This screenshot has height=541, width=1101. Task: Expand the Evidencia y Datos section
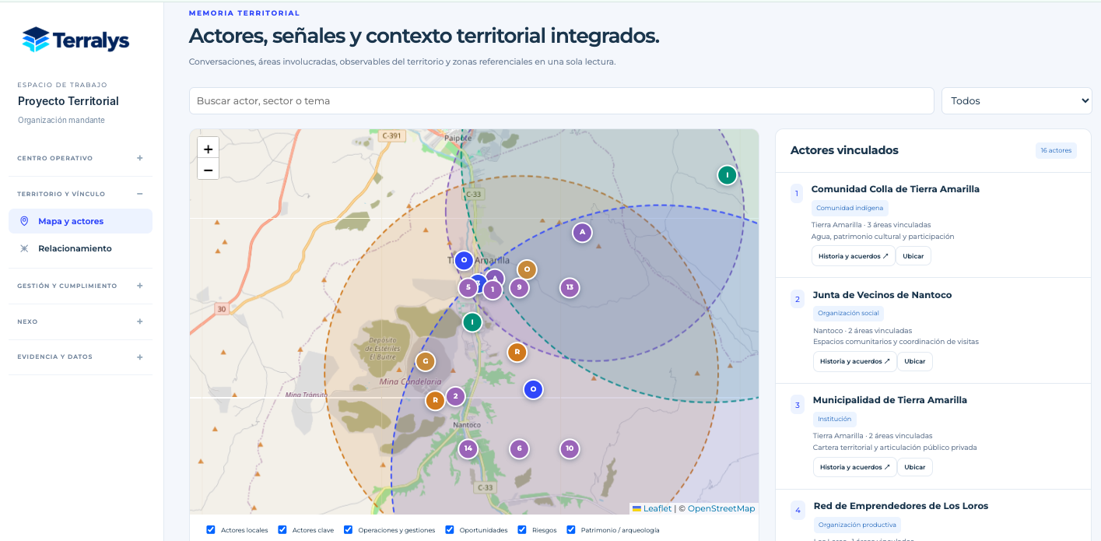pos(80,357)
